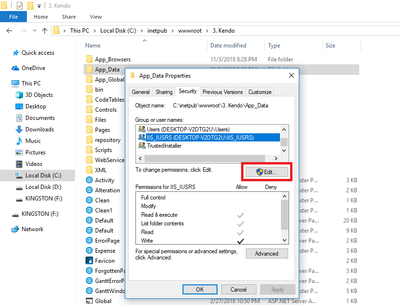Click the ErrorPage web file icon
The width and height of the screenshot is (401, 305).
pos(89,240)
